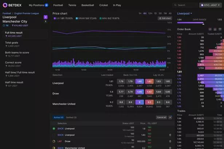Screen dimensions: 224x149
Task: Lay Draw at 5.82 price
Action: 149,92
